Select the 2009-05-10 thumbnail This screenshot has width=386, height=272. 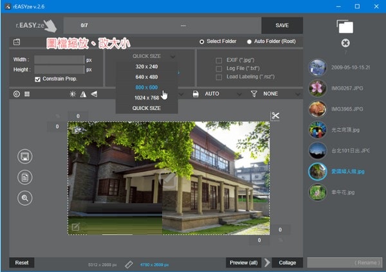(x=318, y=68)
